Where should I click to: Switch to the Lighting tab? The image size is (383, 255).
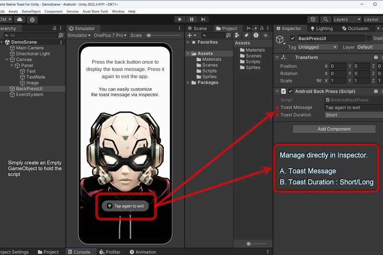[x=322, y=28]
